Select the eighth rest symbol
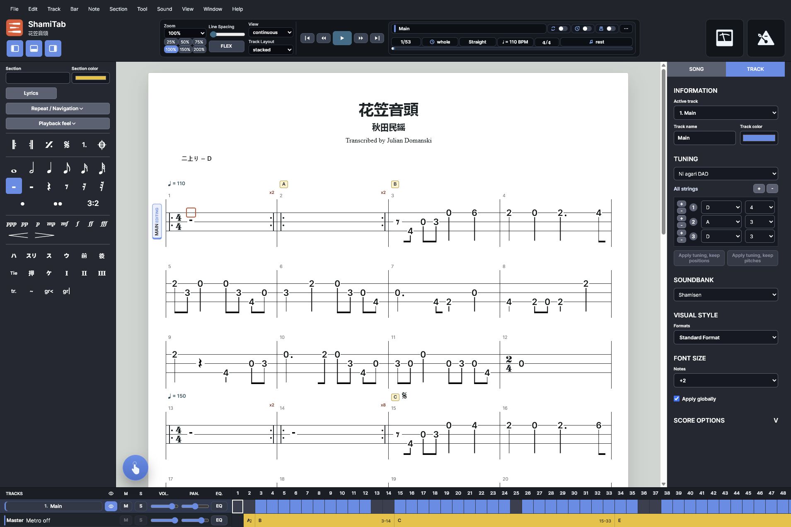This screenshot has height=527, width=791. click(67, 186)
